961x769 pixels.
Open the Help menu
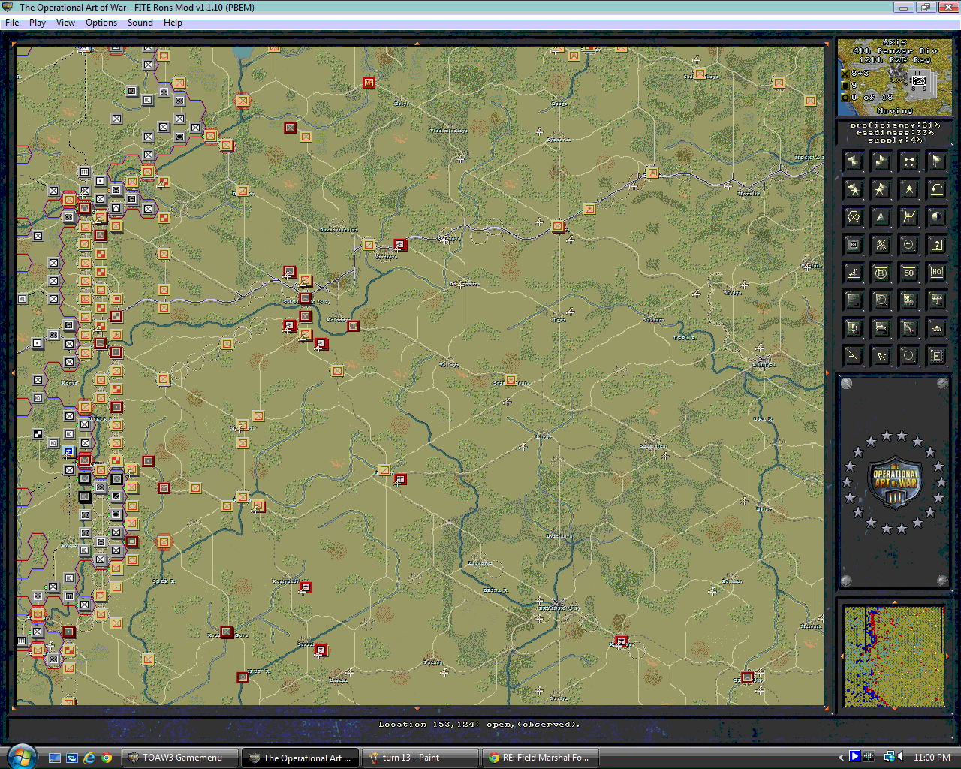point(173,23)
